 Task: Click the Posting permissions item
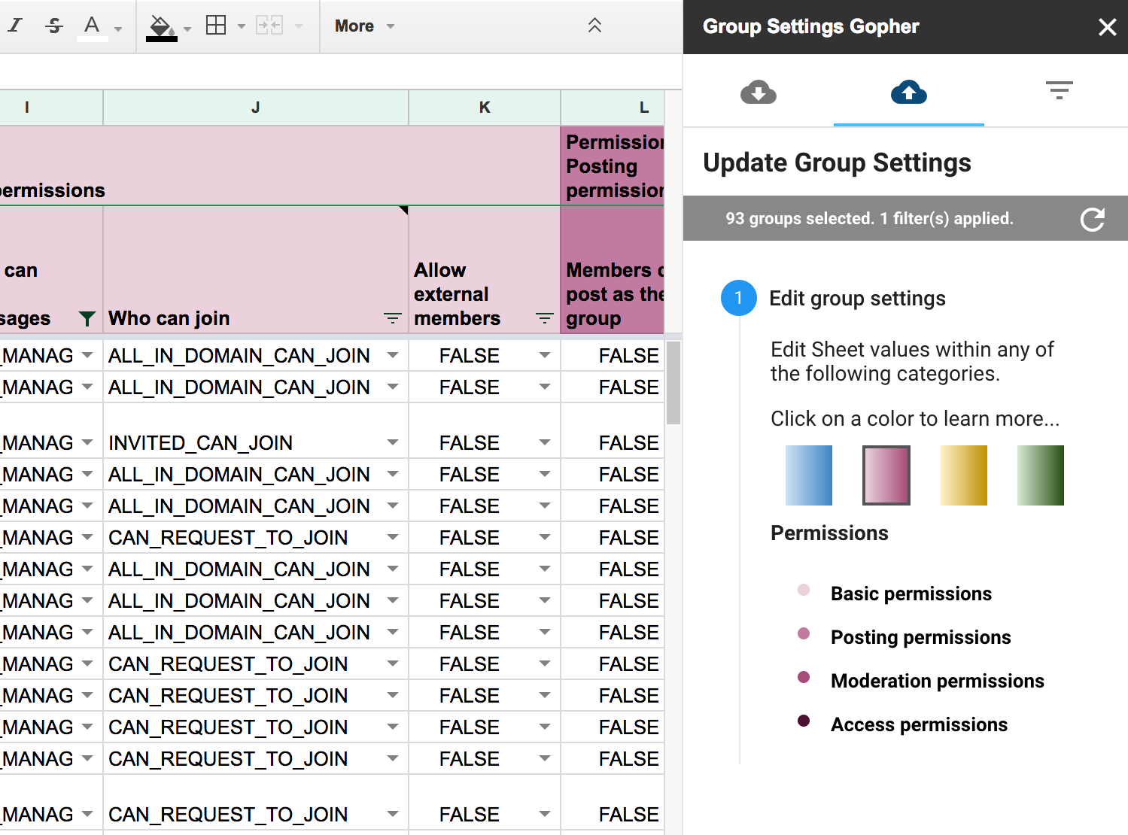(x=920, y=637)
